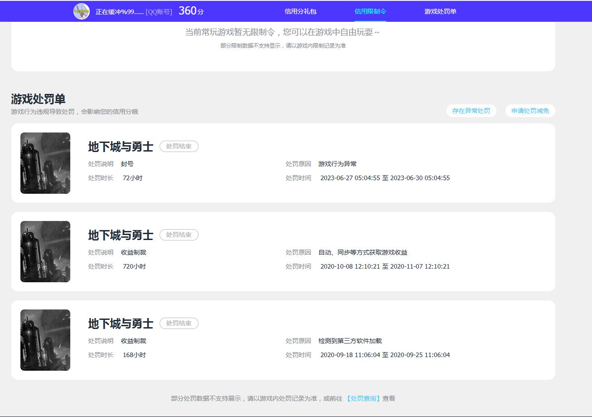
Task: Click the 游戏处罚单 section heading
Action: 38,99
